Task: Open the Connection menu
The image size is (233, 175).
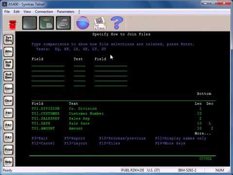Action: (x=44, y=12)
